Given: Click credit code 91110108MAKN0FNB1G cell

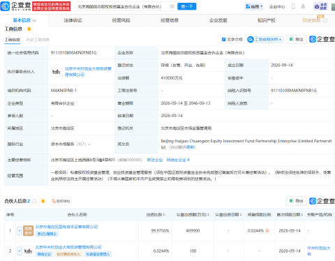Looking at the screenshot, I should [73, 53].
